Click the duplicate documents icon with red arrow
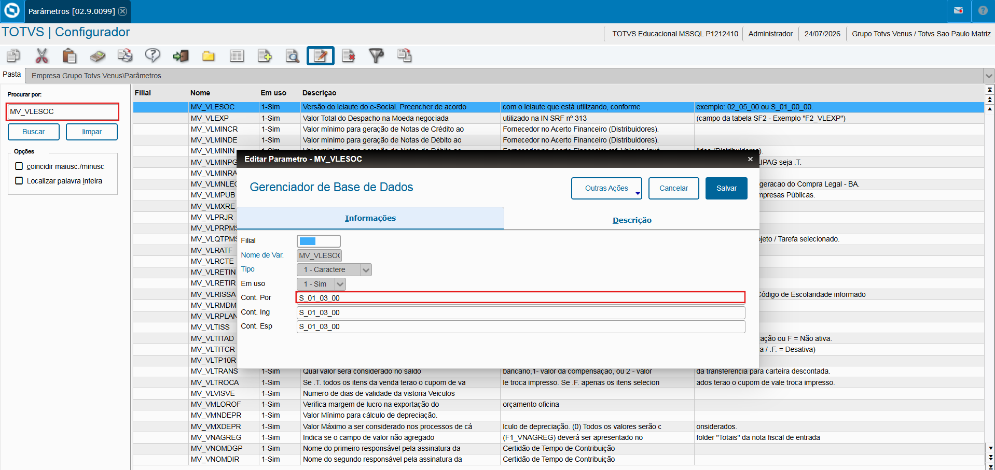995x470 pixels. point(404,55)
